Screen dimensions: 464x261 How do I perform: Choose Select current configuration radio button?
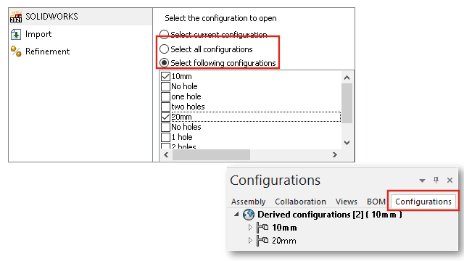pyautogui.click(x=165, y=34)
